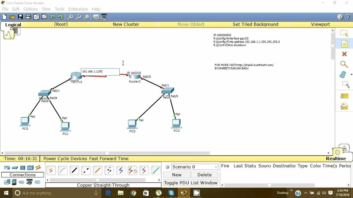Add a Simple PDU envelope
This screenshot has height=198, width=353.
[x=344, y=96]
